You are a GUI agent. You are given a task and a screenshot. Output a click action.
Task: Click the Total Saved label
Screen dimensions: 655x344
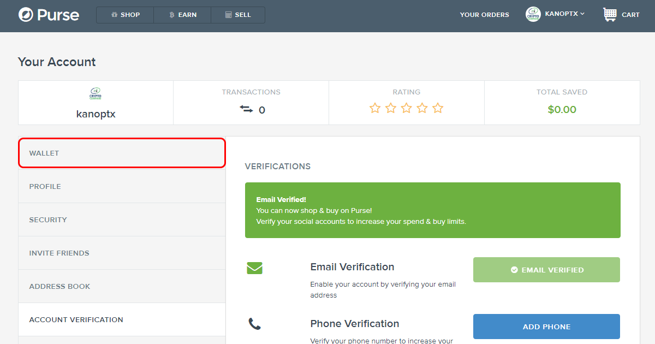point(562,92)
